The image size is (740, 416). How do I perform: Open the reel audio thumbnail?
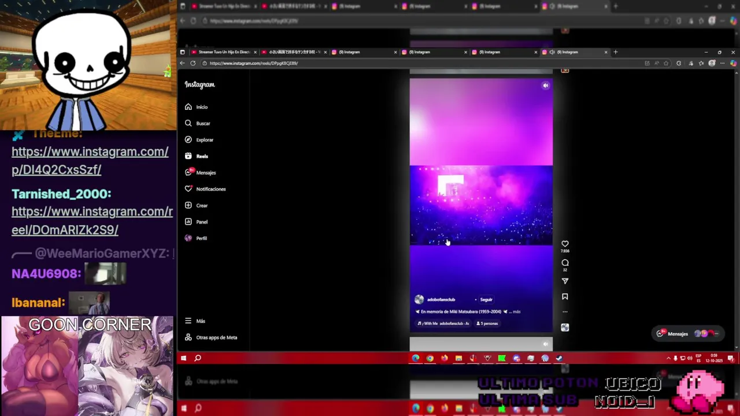pyautogui.click(x=565, y=327)
